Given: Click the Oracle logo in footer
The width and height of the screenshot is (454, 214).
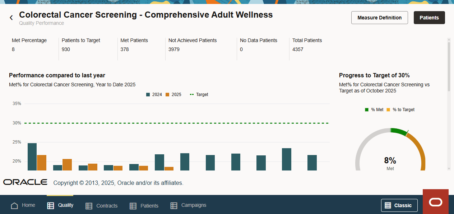Looking at the screenshot, I should pos(25,182).
